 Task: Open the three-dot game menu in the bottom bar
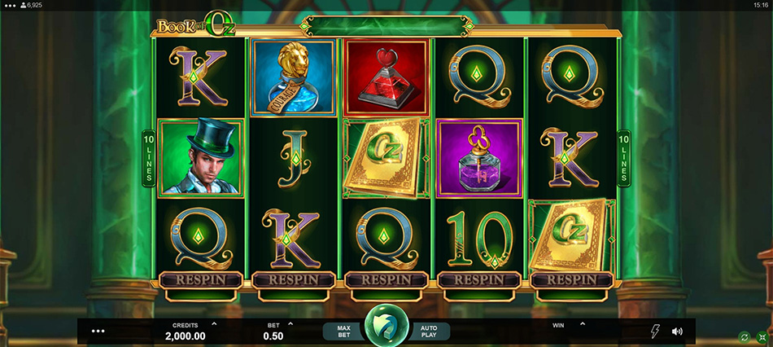[x=98, y=331]
